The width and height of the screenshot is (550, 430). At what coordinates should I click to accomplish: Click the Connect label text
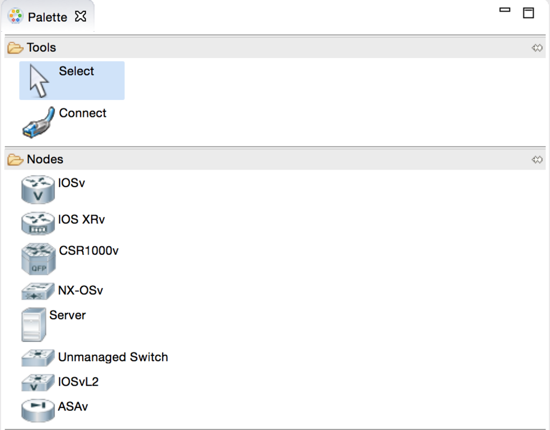(x=82, y=113)
